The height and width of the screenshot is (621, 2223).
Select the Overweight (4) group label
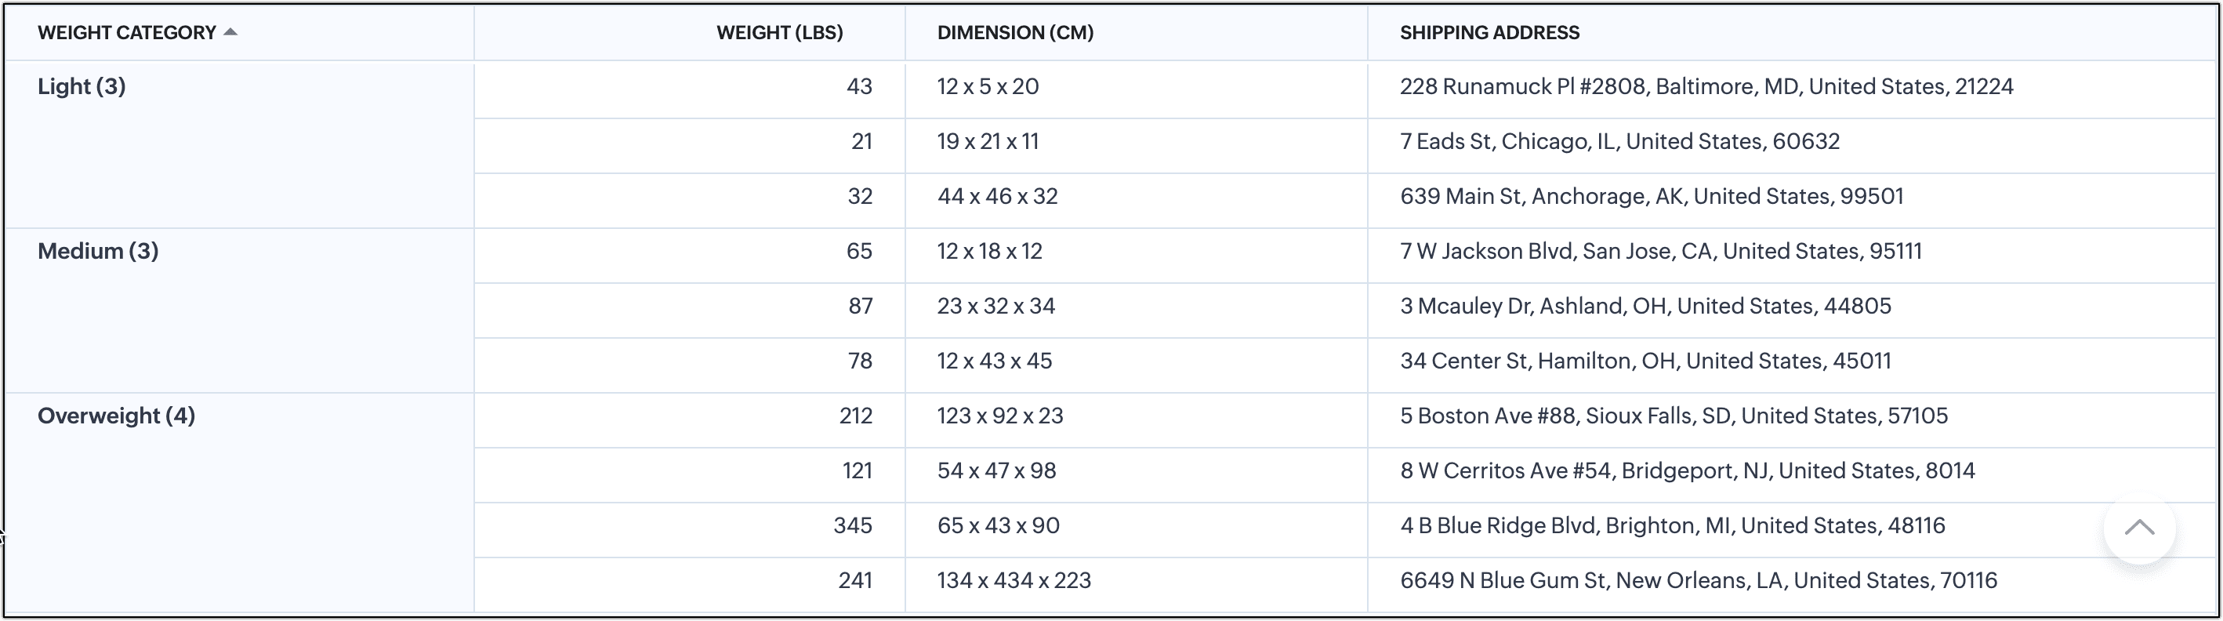(x=116, y=416)
